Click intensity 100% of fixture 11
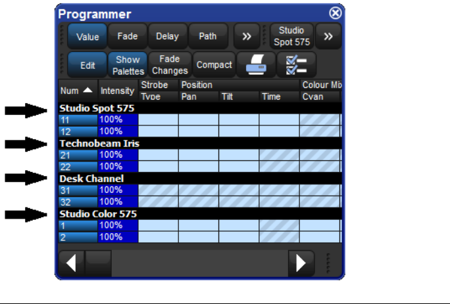 click(118, 119)
